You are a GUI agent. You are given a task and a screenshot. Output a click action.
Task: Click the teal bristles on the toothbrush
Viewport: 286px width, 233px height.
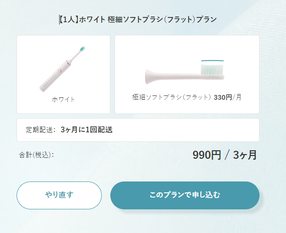point(82,49)
